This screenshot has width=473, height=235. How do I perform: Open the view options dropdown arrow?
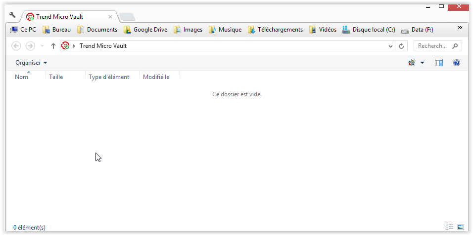coord(422,63)
